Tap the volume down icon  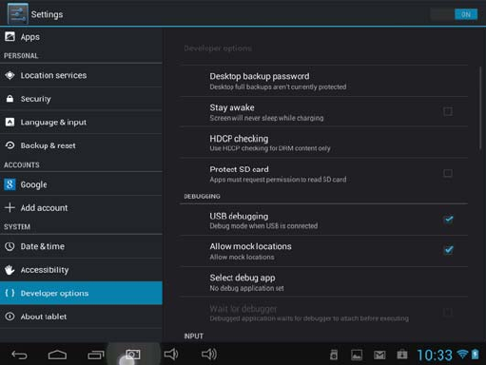point(171,355)
